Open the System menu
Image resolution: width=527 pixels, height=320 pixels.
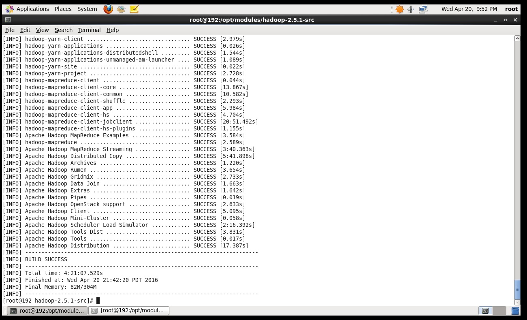tap(87, 9)
